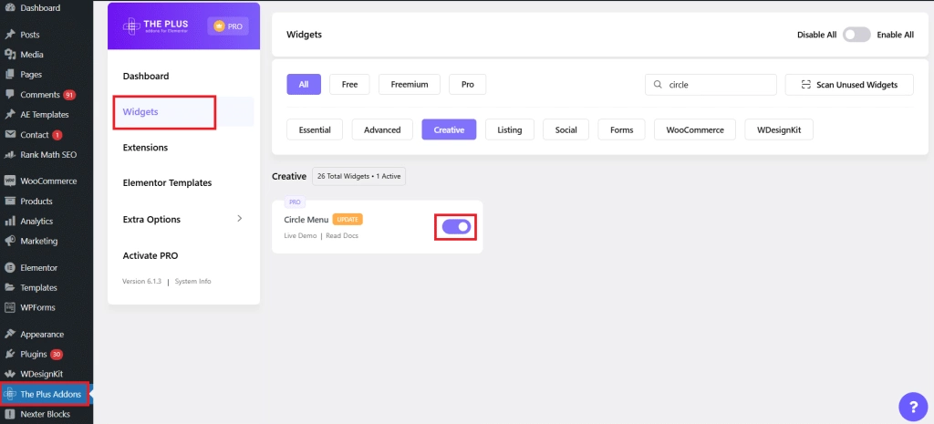Flip the Disable All / Enable All switch
The width and height of the screenshot is (934, 424).
(856, 35)
